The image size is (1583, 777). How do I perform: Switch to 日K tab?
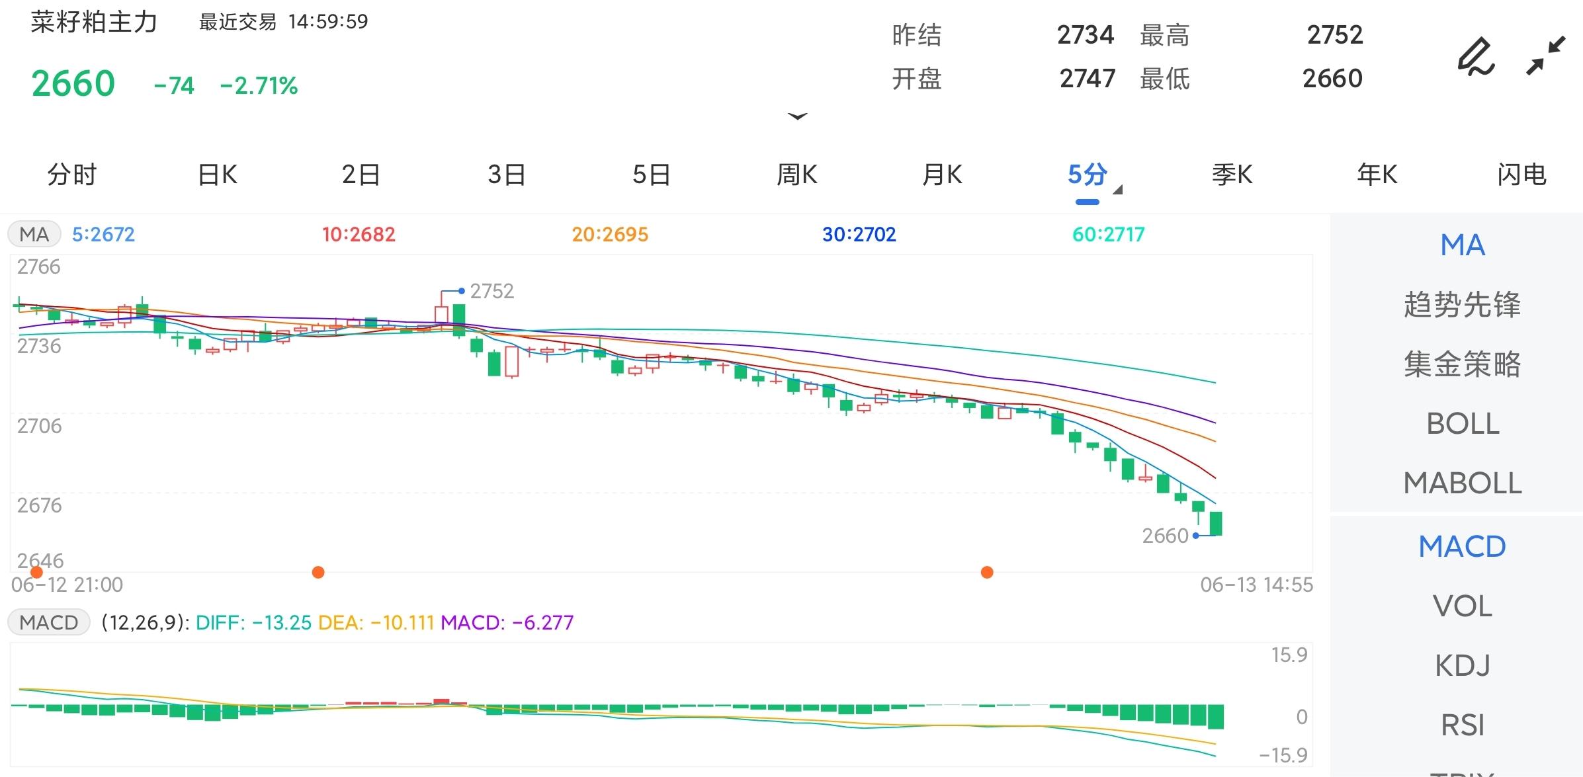point(218,175)
